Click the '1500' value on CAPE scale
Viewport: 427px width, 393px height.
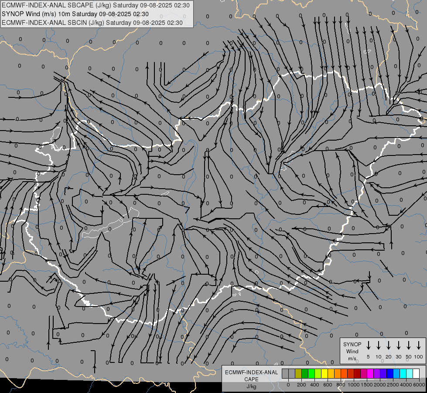[x=367, y=385]
